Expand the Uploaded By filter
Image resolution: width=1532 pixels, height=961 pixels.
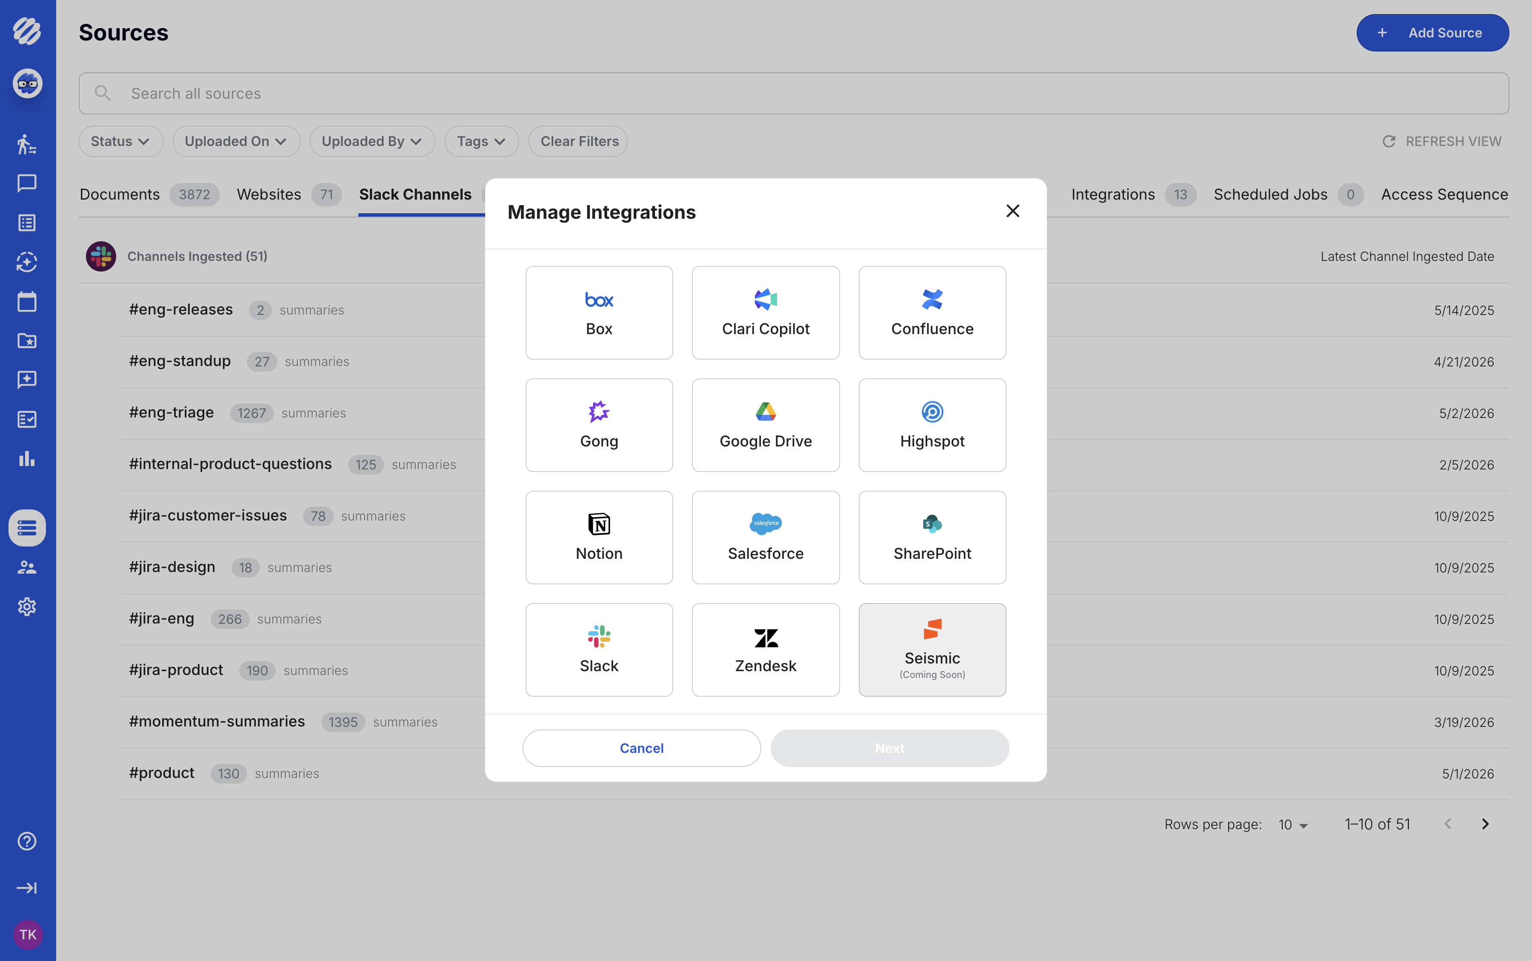coord(372,141)
